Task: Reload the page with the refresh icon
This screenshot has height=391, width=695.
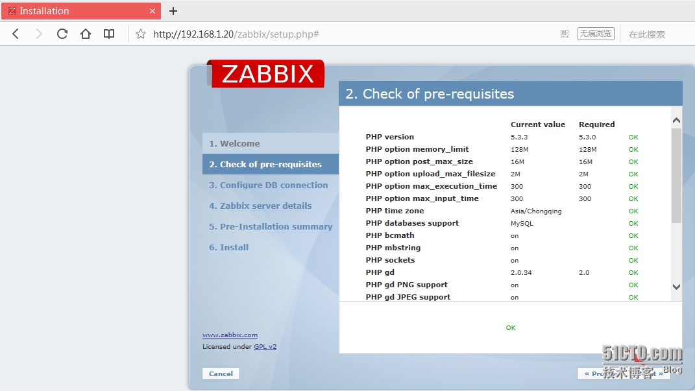Action: click(62, 34)
